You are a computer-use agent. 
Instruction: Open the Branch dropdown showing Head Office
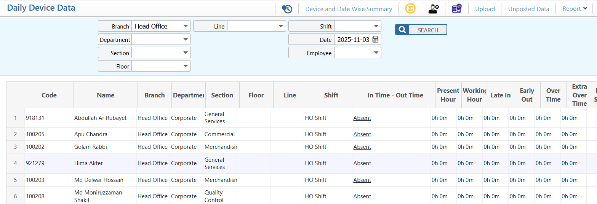[161, 26]
